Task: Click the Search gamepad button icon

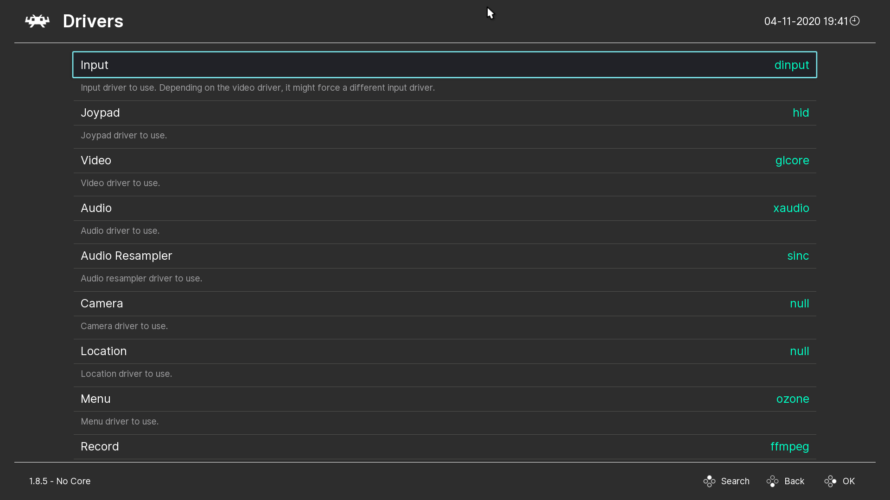Action: 709,481
